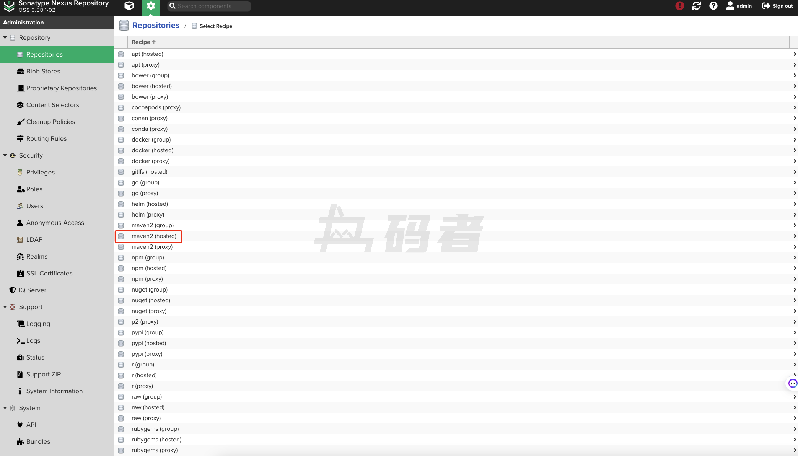This screenshot has height=456, width=798.
Task: Open Cleanup Policies menu item
Action: pyautogui.click(x=50, y=122)
